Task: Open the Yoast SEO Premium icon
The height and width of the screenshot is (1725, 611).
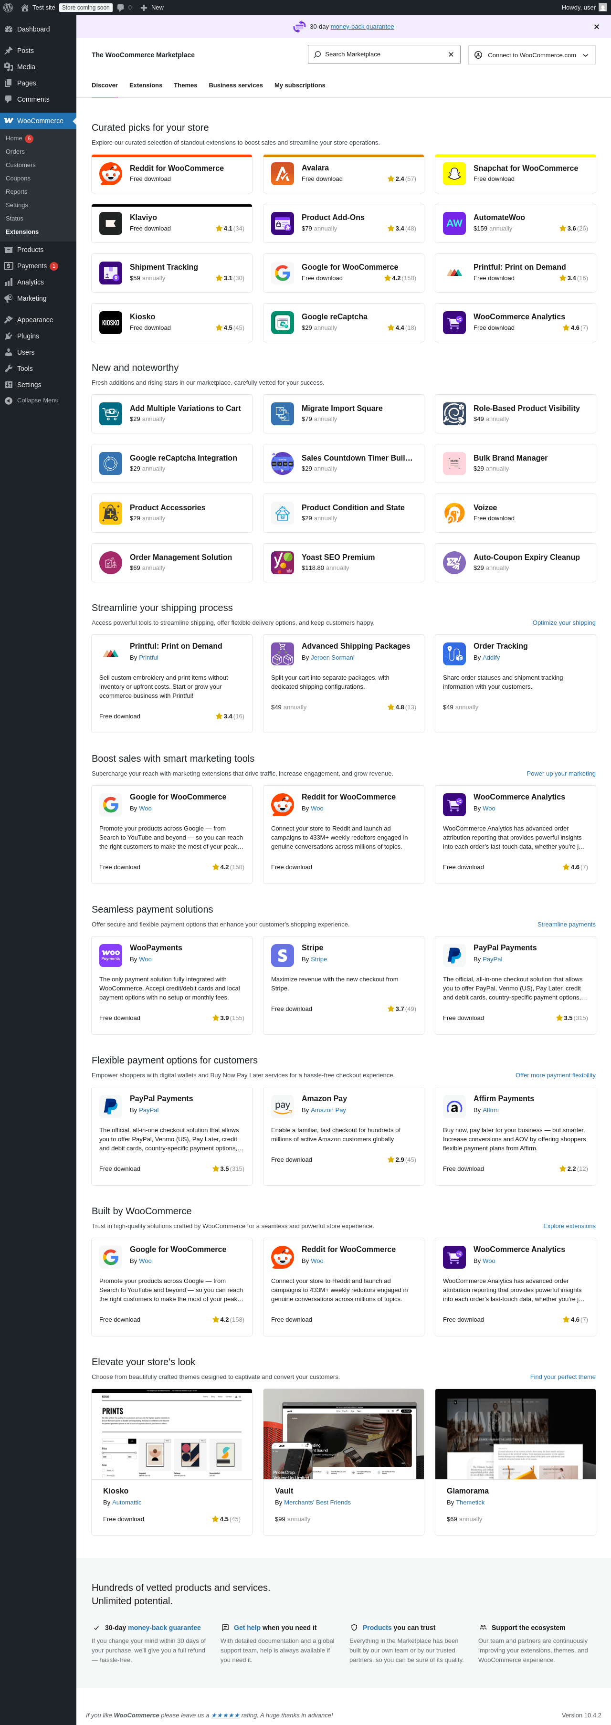Action: click(282, 562)
